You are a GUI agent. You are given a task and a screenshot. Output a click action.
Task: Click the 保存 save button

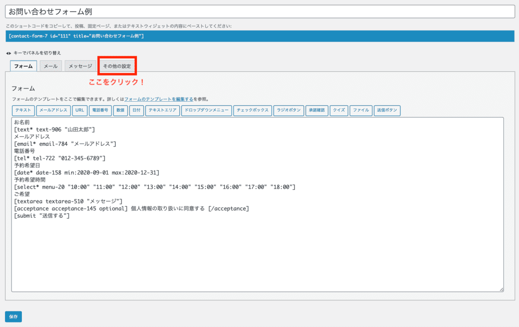tap(12, 316)
